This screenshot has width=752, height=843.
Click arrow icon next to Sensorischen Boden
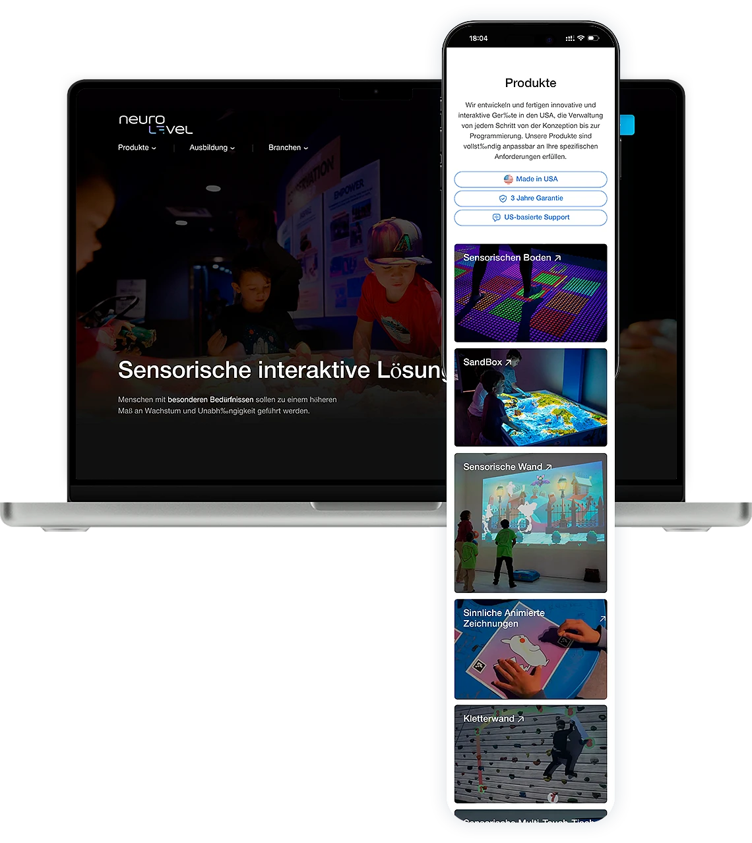(558, 258)
